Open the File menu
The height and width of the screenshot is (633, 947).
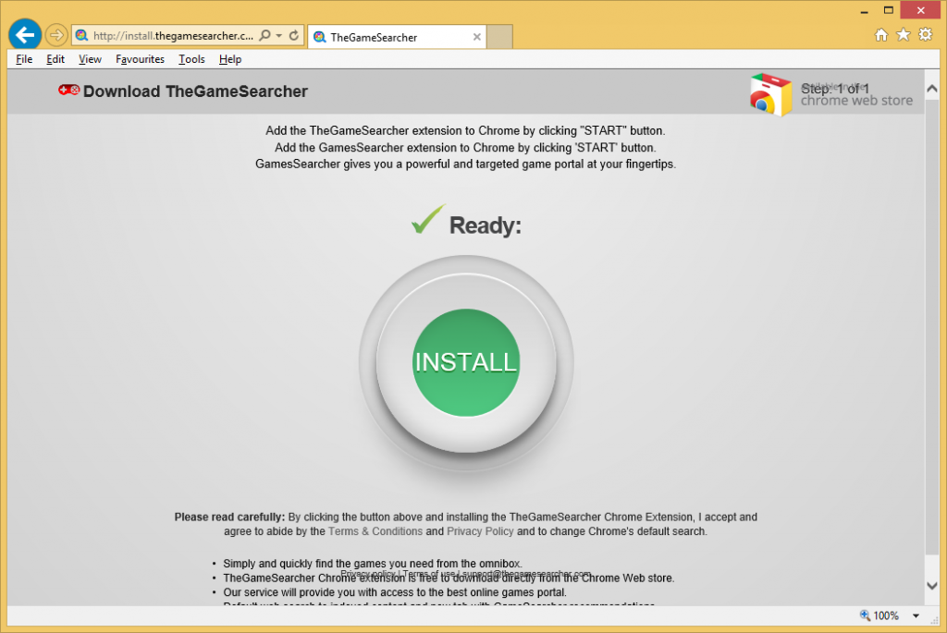click(x=24, y=59)
